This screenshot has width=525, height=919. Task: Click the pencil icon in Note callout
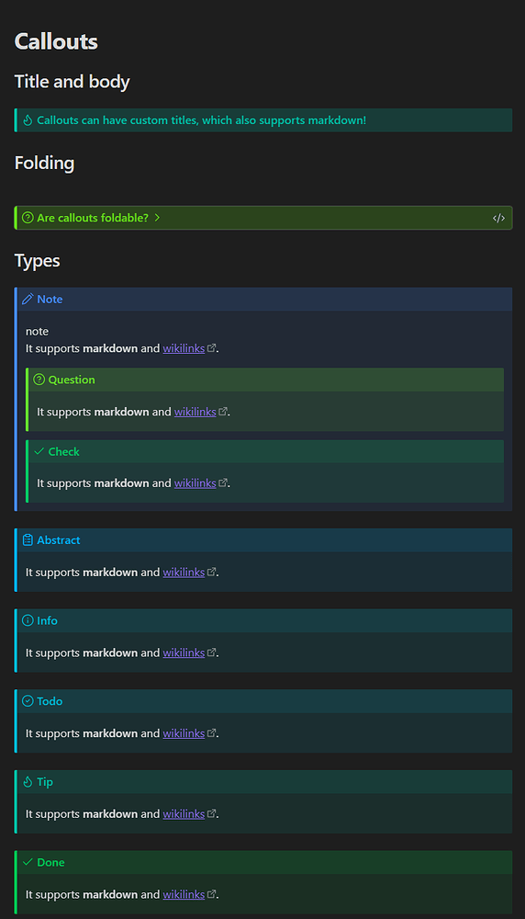28,299
